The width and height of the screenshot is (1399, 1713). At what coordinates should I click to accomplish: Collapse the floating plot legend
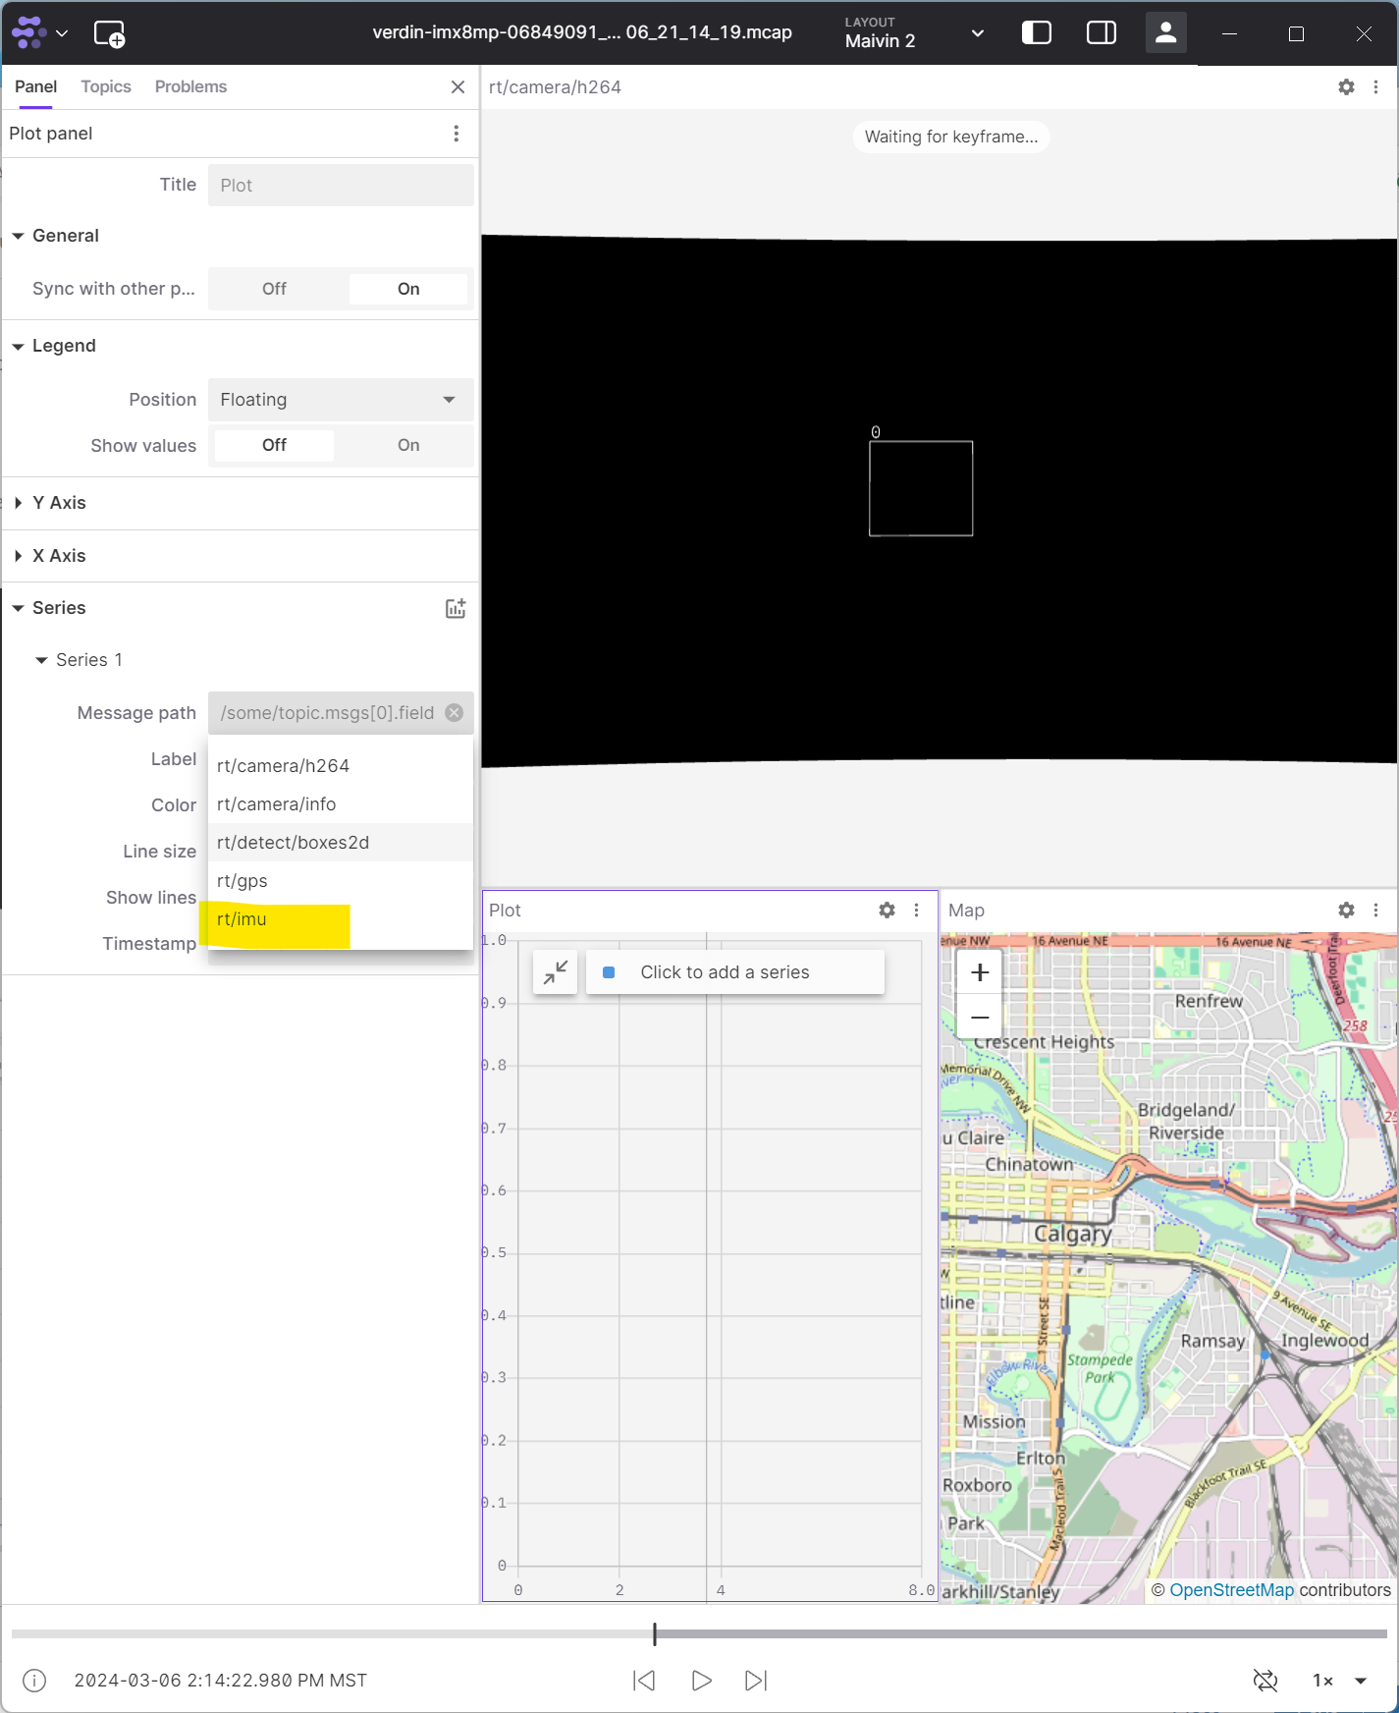pos(556,972)
